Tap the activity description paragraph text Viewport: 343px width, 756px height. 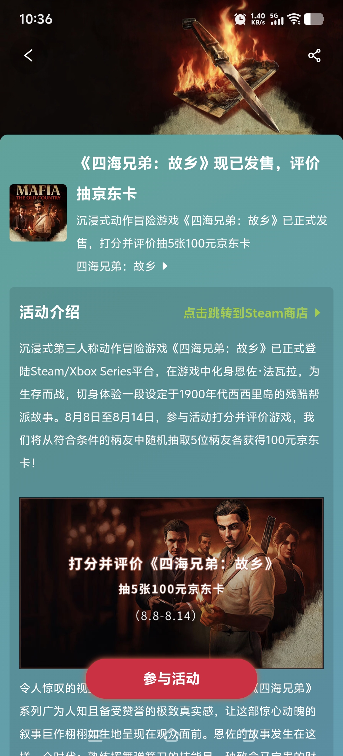(x=169, y=406)
